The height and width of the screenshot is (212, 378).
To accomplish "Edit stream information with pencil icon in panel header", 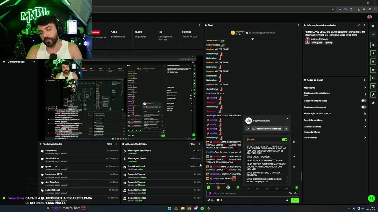I will point(359,25).
